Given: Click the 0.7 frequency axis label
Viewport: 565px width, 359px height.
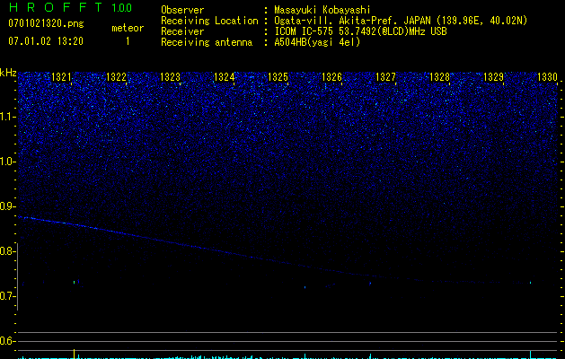Looking at the screenshot, I should click(8, 296).
